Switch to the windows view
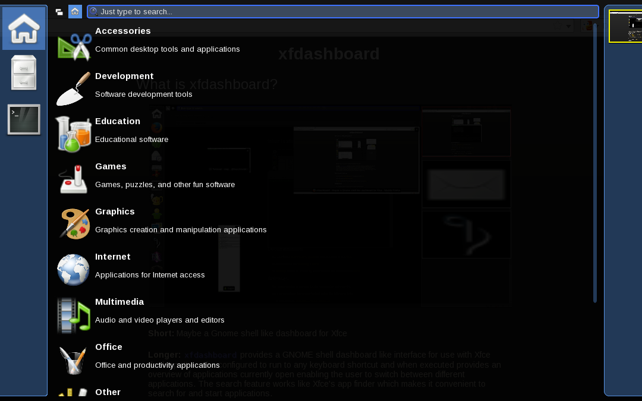This screenshot has width=642, height=401. click(59, 12)
